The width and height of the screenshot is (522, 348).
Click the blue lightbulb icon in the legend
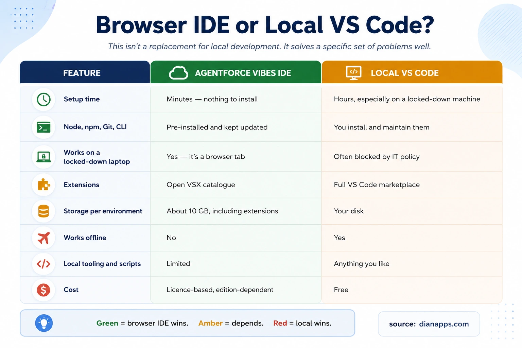(44, 323)
